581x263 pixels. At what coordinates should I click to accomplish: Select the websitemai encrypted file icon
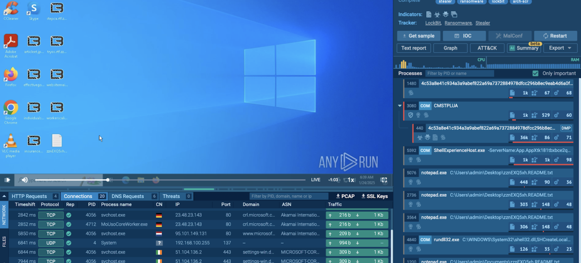[x=57, y=77]
